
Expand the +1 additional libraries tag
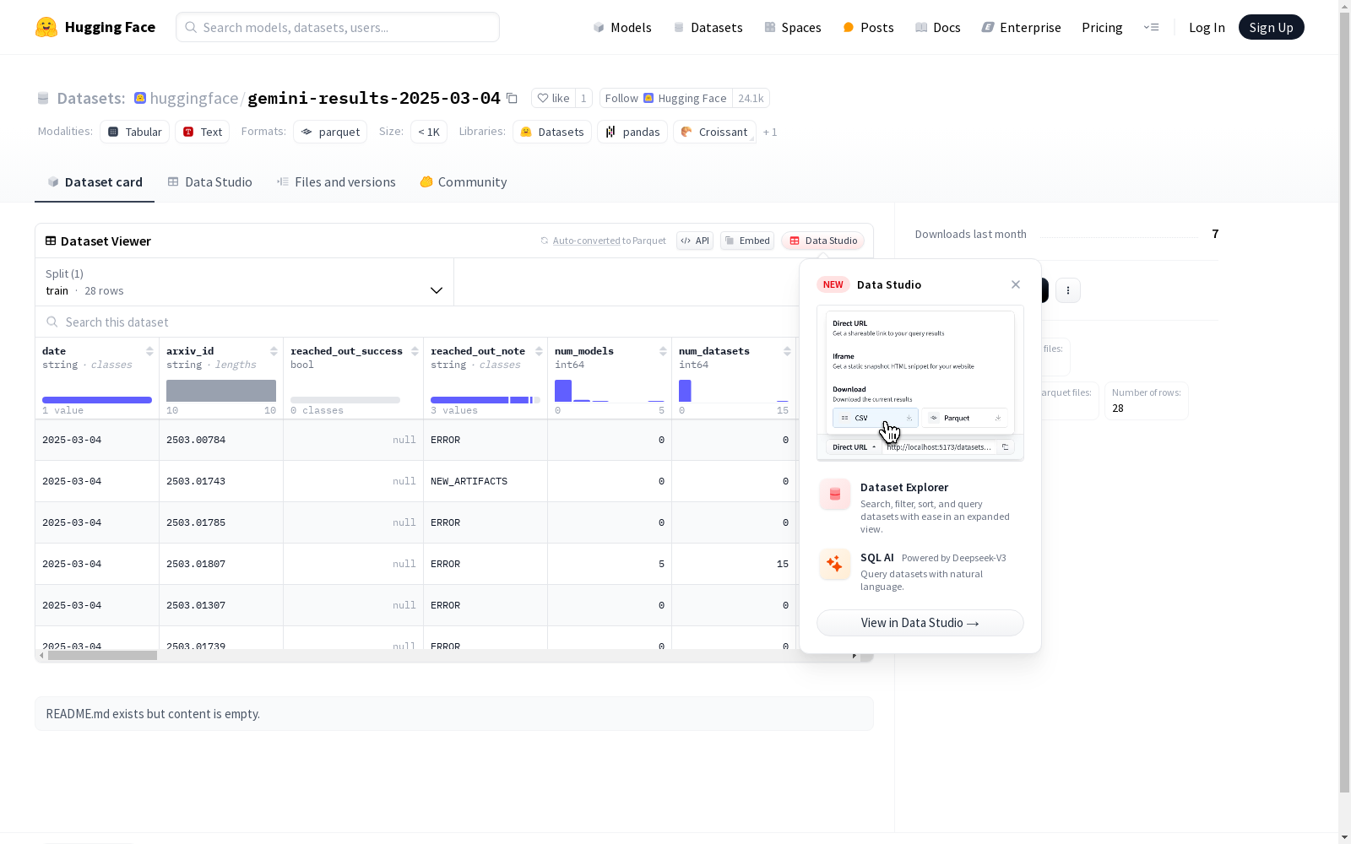pos(770,132)
